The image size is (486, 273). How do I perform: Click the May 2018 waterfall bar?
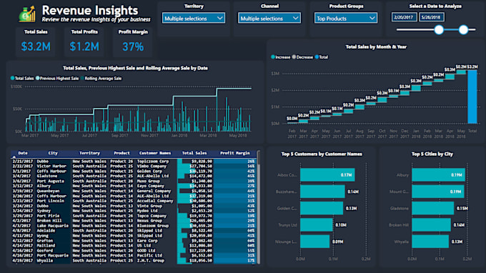461,72
